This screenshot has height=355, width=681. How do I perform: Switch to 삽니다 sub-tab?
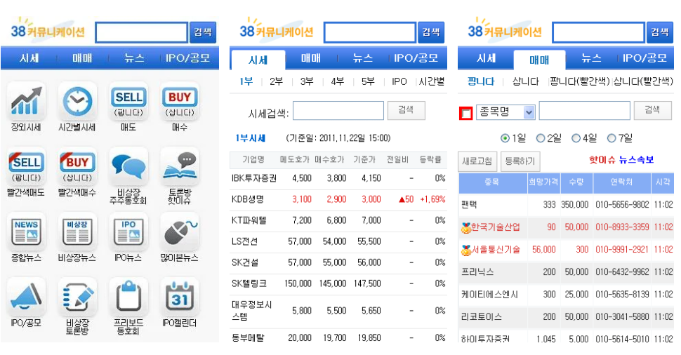pos(526,81)
